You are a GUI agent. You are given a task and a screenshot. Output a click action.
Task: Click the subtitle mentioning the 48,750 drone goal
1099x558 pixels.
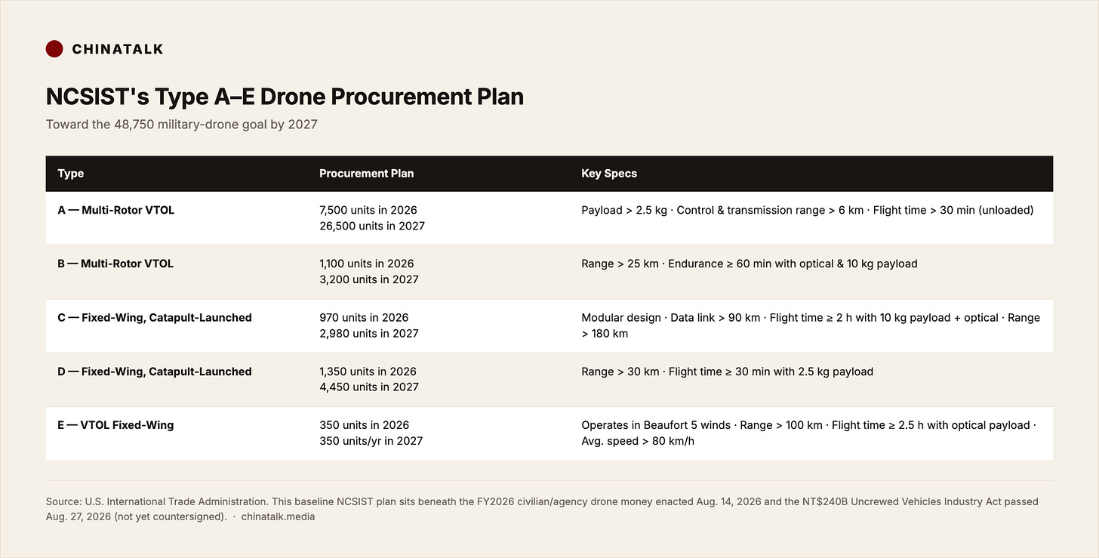[x=181, y=124]
